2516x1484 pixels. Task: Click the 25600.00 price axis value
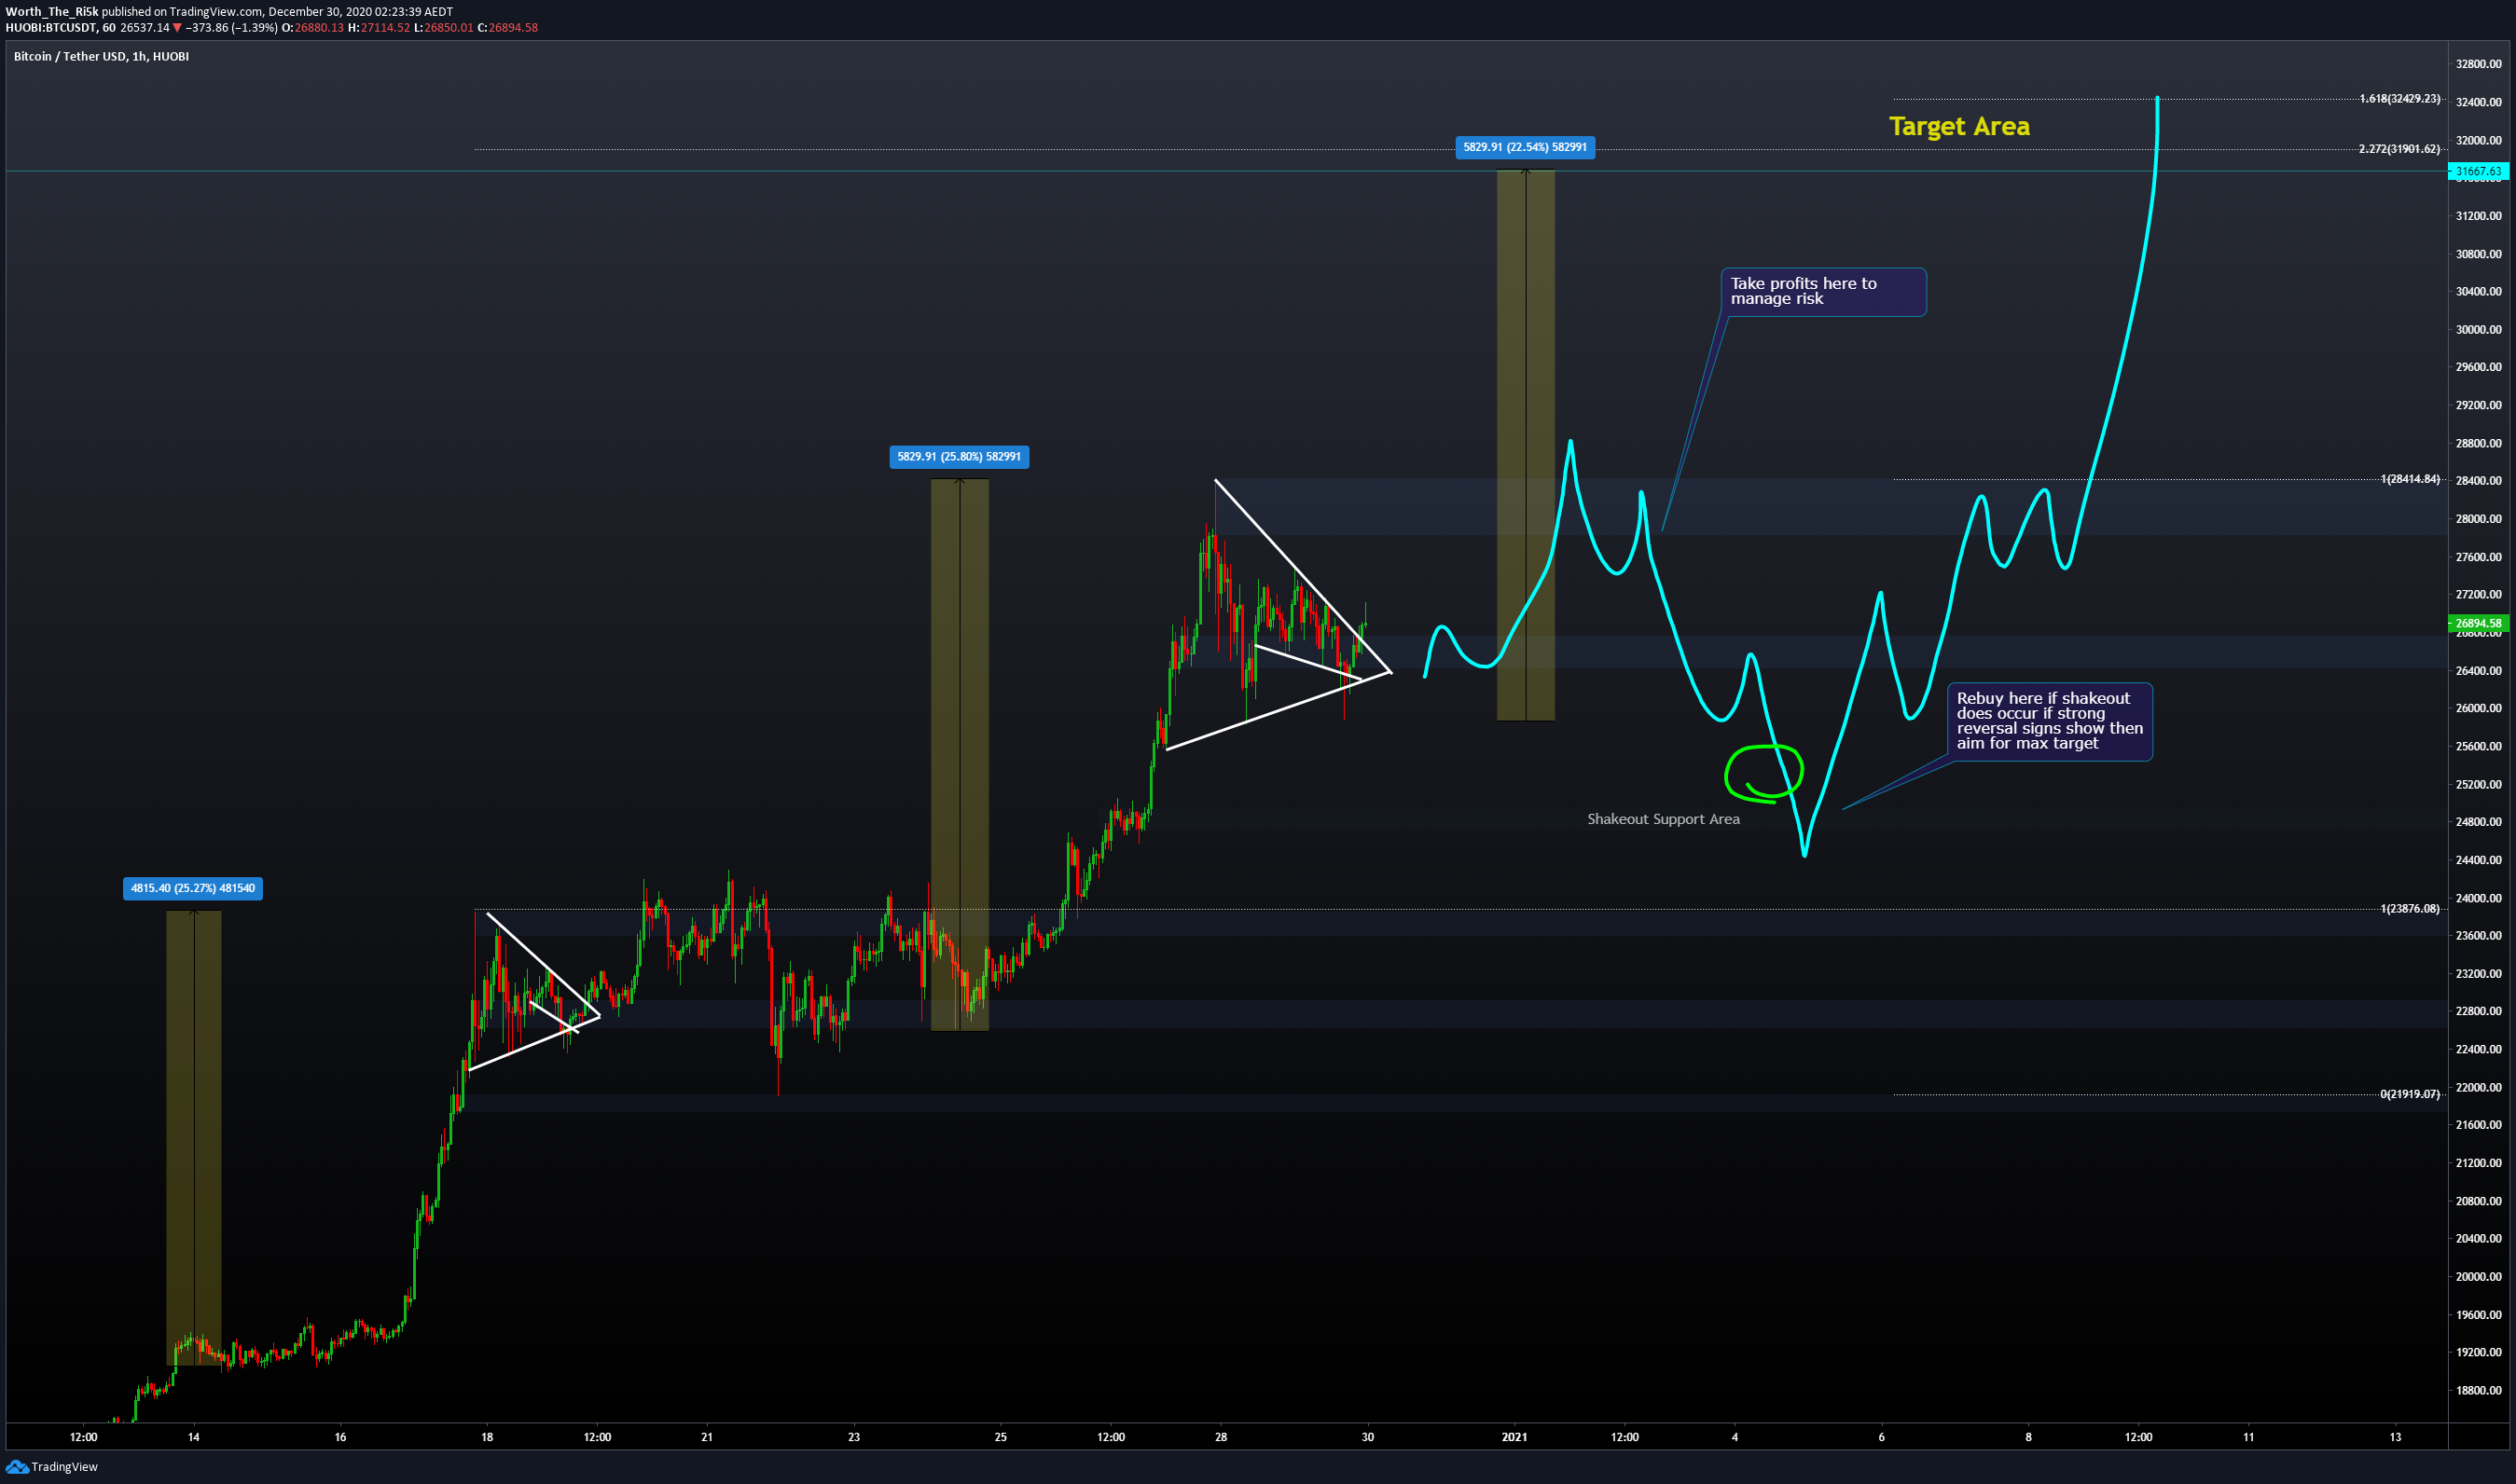(x=2478, y=746)
